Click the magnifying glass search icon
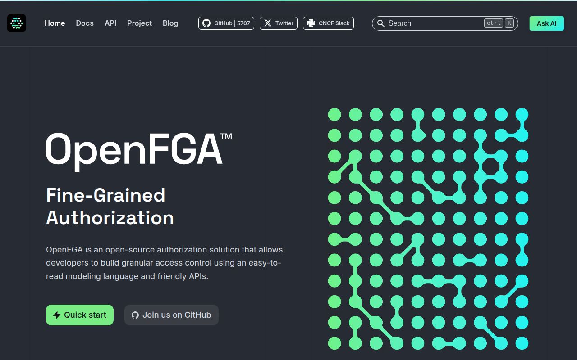Screen dimensions: 577x360 coord(381,23)
